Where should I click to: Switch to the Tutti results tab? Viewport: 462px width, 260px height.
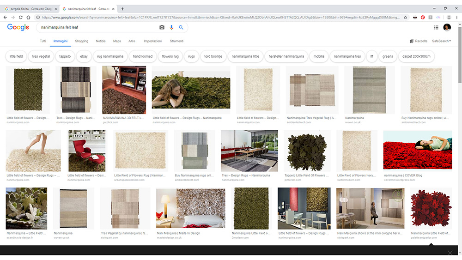click(x=43, y=41)
